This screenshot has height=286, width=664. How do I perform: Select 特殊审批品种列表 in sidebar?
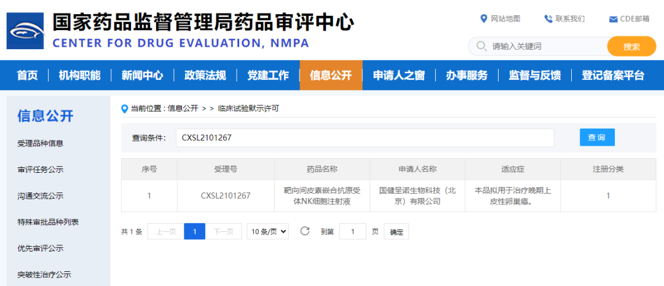pos(48,222)
